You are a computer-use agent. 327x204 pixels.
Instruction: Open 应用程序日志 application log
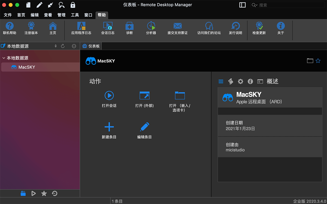click(x=81, y=28)
